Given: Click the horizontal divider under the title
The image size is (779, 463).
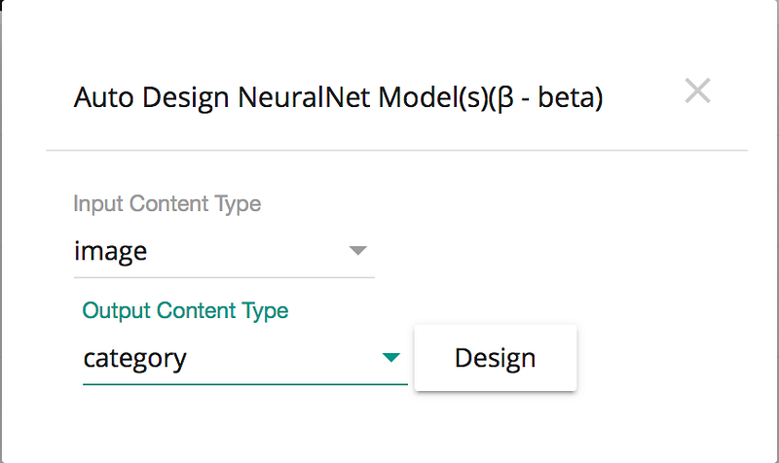Looking at the screenshot, I should point(396,151).
